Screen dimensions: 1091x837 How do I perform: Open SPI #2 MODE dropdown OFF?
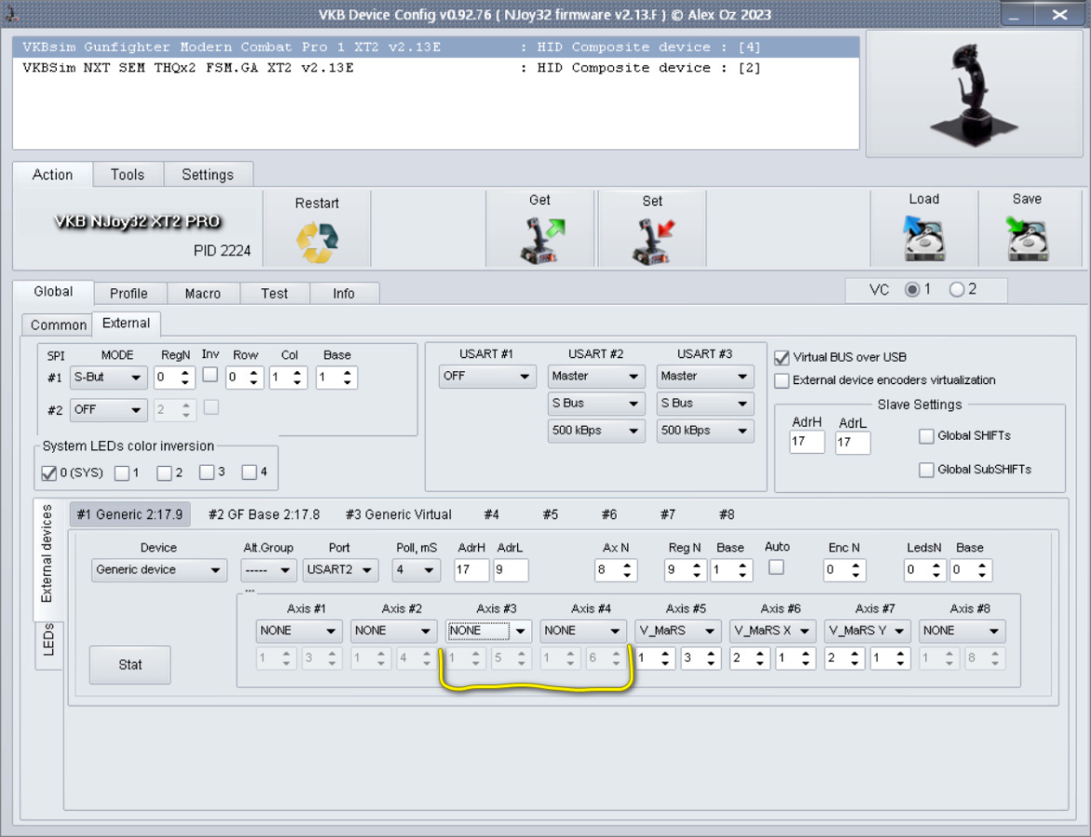tap(109, 410)
